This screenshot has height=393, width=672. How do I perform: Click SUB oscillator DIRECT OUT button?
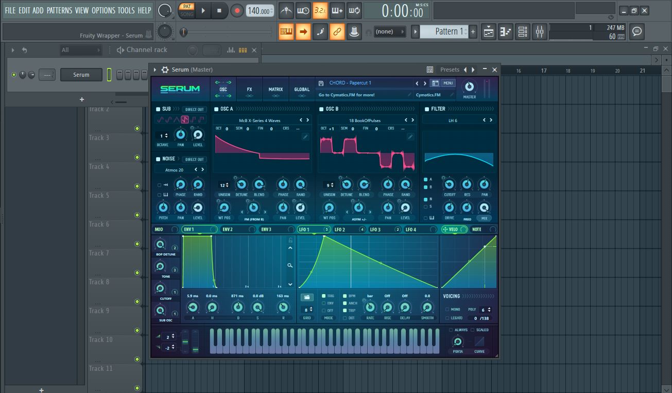point(194,109)
